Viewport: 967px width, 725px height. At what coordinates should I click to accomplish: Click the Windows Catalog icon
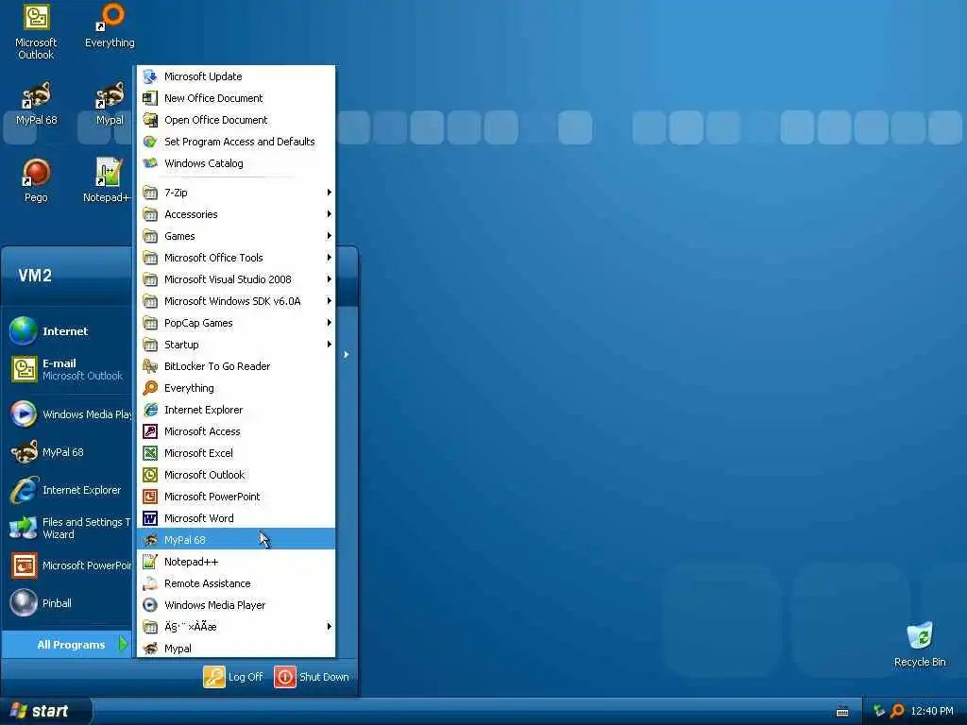tap(150, 163)
